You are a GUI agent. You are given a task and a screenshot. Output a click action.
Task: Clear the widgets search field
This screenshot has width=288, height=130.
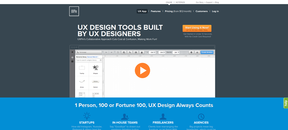(x=101, y=60)
